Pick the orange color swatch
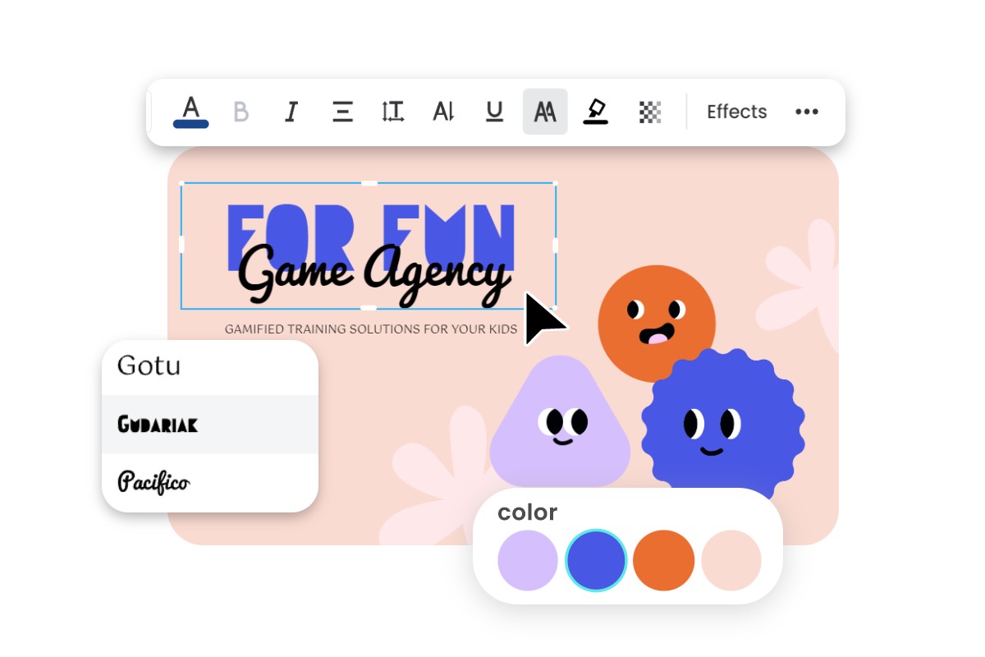The width and height of the screenshot is (985, 657). (664, 560)
